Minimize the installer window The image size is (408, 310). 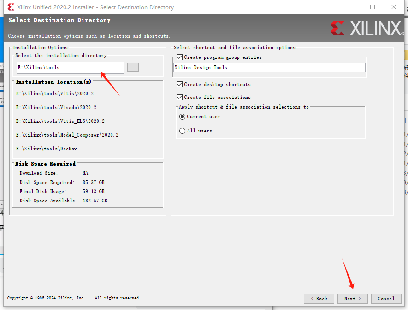[x=352, y=7]
